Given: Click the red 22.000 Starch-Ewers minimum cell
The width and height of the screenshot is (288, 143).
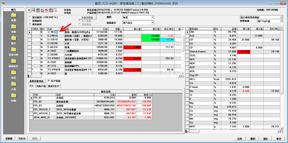Looking at the screenshot, I should 244,52.
